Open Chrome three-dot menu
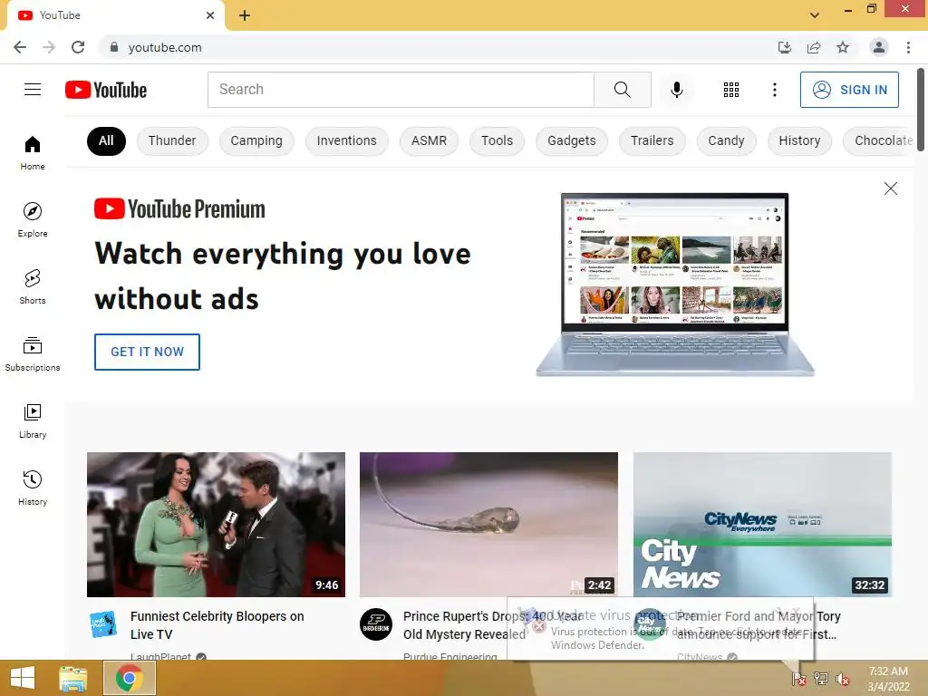 [x=908, y=47]
